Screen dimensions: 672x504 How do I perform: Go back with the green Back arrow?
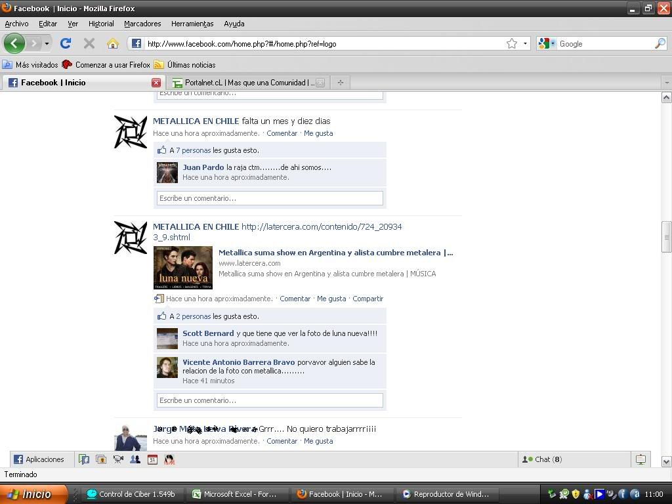pyautogui.click(x=14, y=43)
